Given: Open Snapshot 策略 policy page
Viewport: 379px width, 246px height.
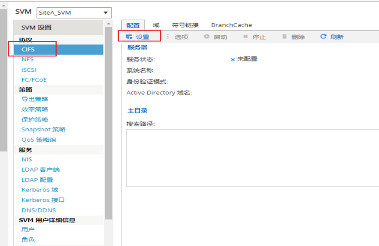Looking at the screenshot, I should click(43, 129).
